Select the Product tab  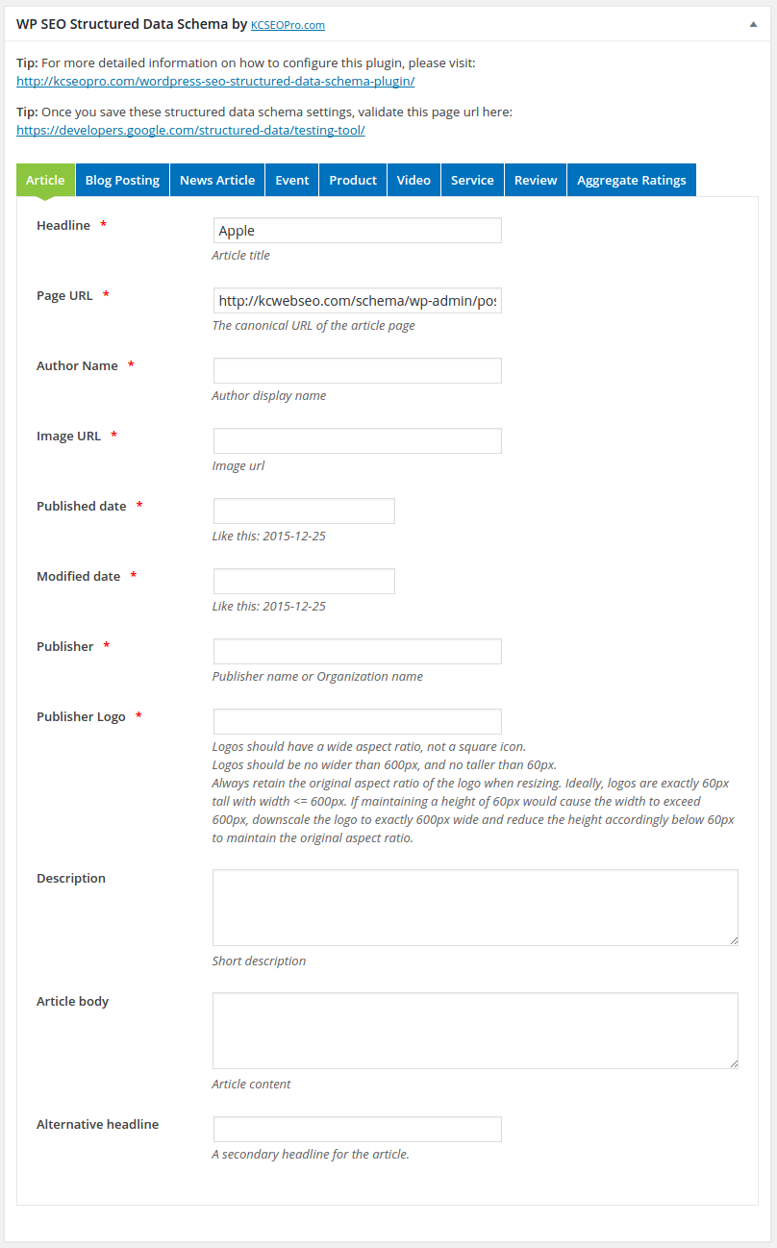pyautogui.click(x=353, y=180)
